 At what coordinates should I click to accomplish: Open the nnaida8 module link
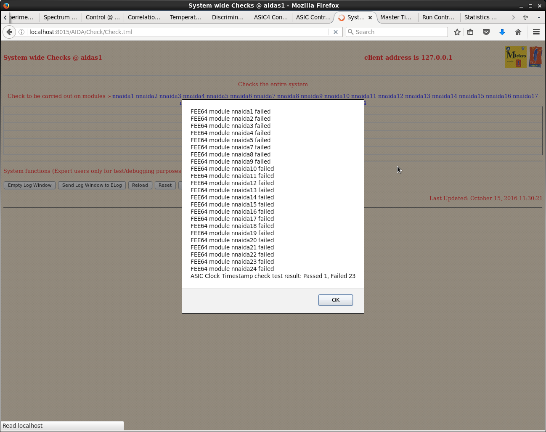tap(288, 96)
